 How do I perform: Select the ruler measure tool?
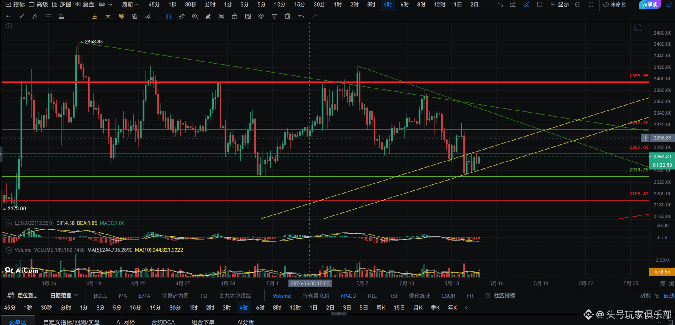point(181,16)
